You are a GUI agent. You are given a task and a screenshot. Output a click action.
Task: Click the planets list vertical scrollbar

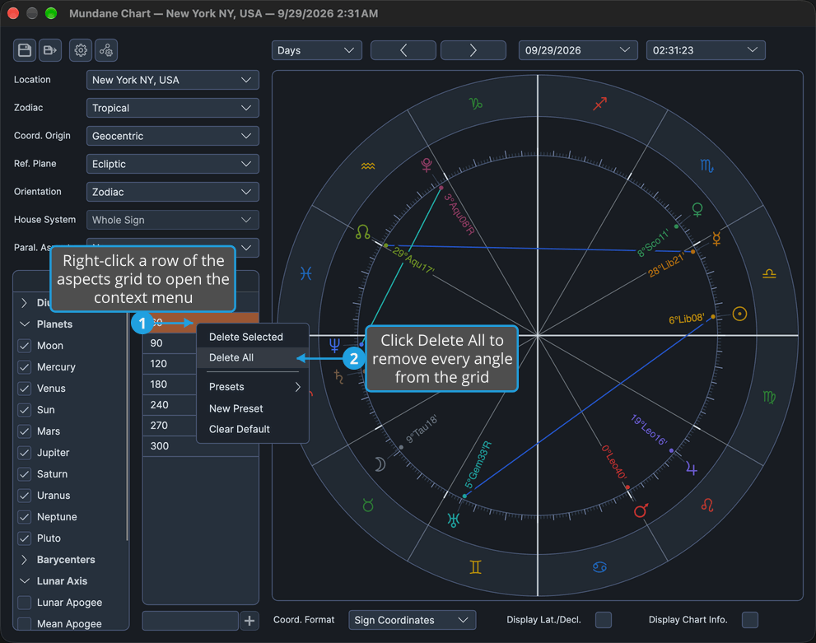pos(127,426)
